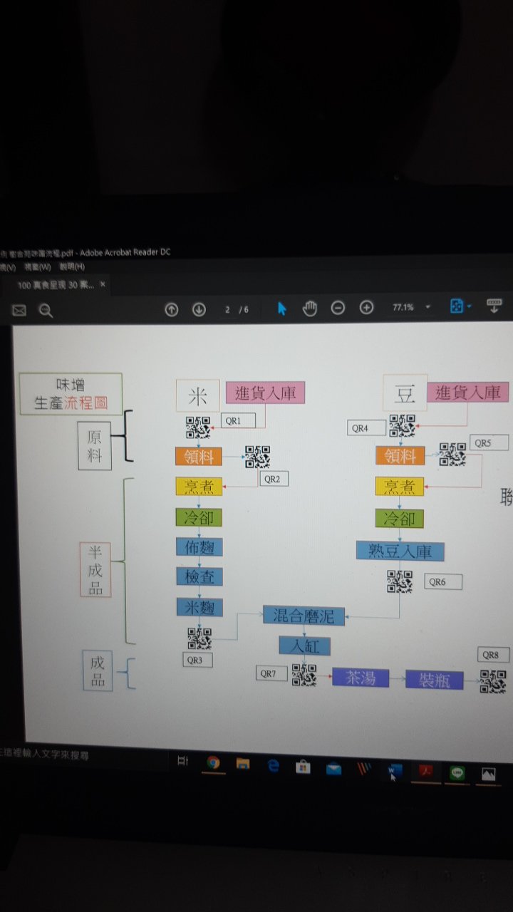This screenshot has width=513, height=912.
Task: Click the 佈麴 step box
Action: click(199, 547)
